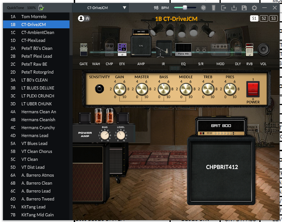The image size is (282, 222).
Task: Select preset 1B CT-DriveJCM in list
Action: point(36,25)
